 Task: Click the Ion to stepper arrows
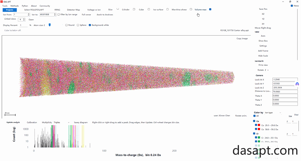point(55,15)
